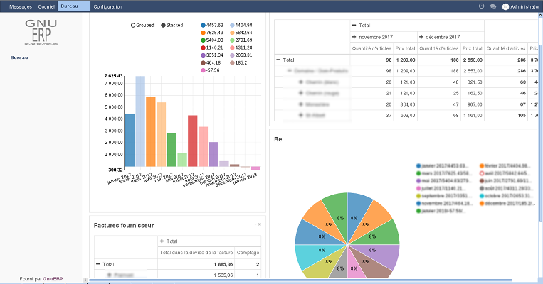Close the Factures fournisseur panel
Viewport: 543px width, 284px height.
pos(259,224)
